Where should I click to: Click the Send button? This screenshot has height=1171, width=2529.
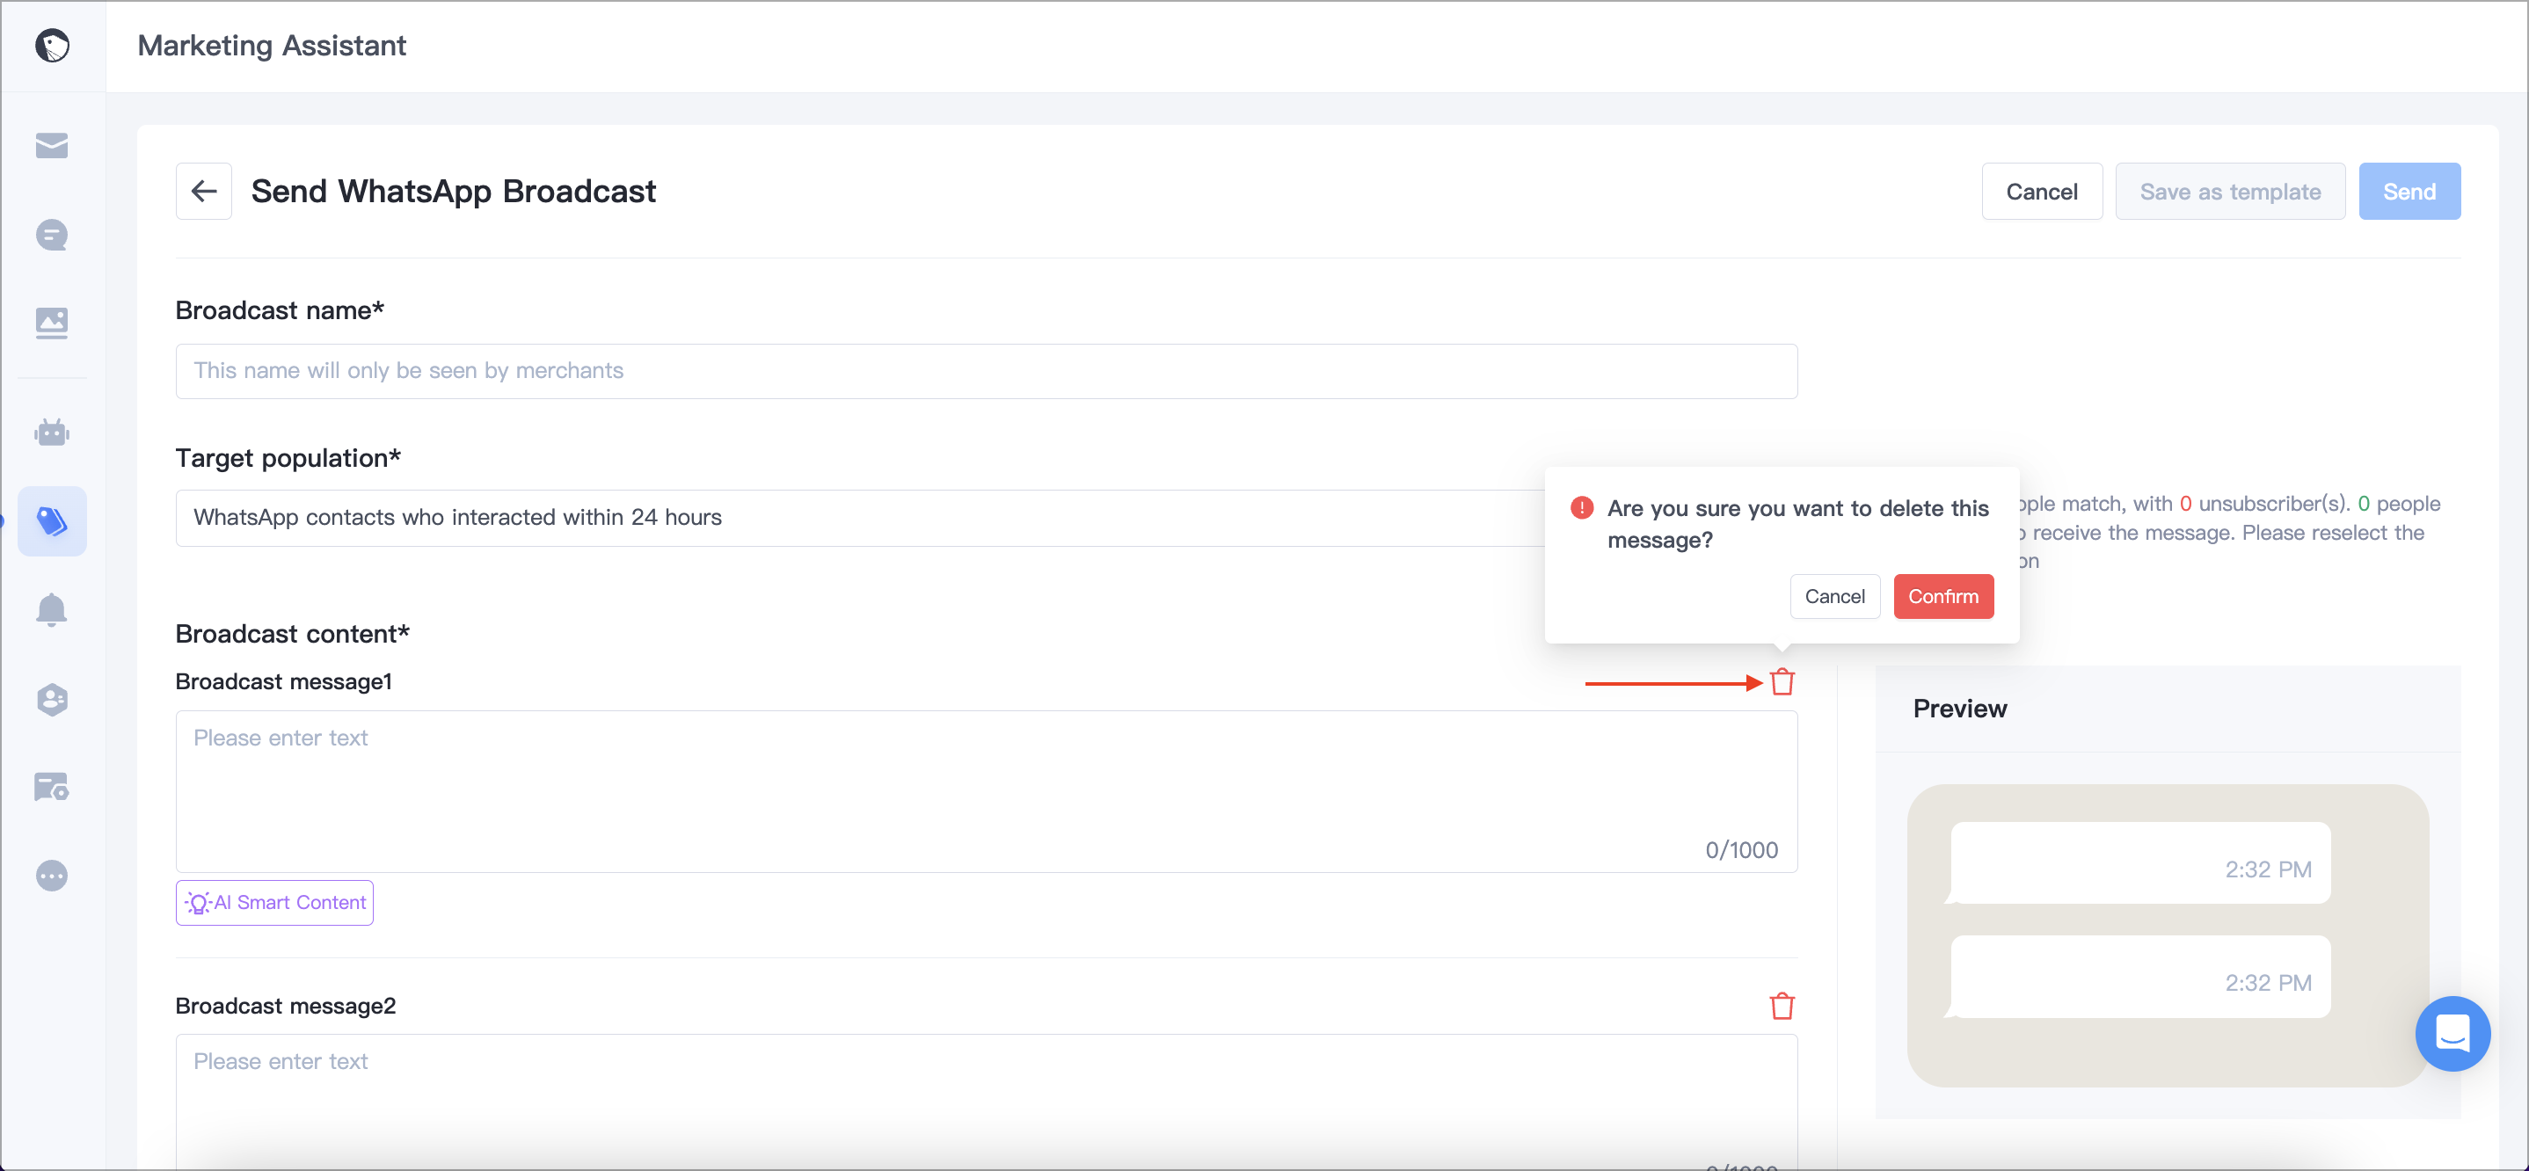click(2409, 192)
